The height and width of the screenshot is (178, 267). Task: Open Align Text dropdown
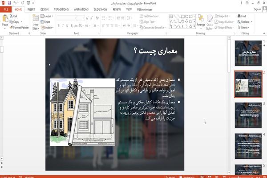tap(147, 22)
